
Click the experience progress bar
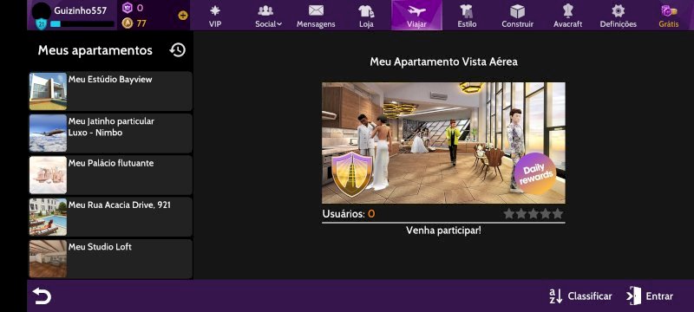(82, 24)
